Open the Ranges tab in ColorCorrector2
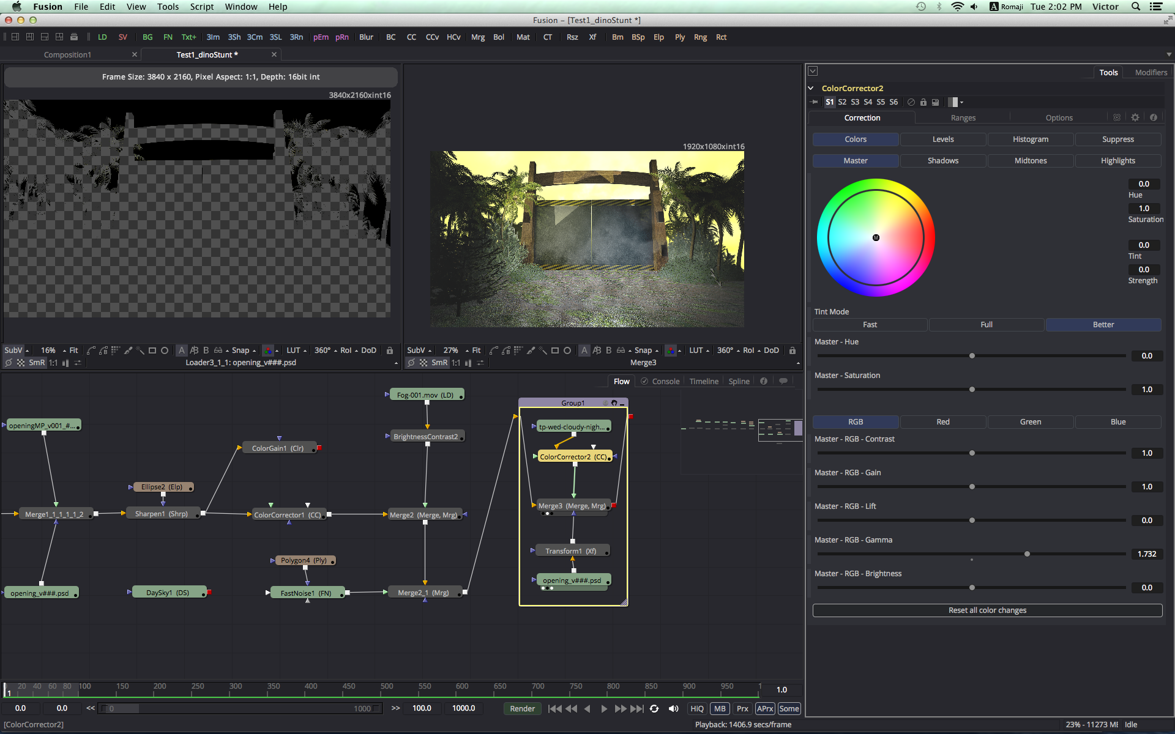 [963, 117]
